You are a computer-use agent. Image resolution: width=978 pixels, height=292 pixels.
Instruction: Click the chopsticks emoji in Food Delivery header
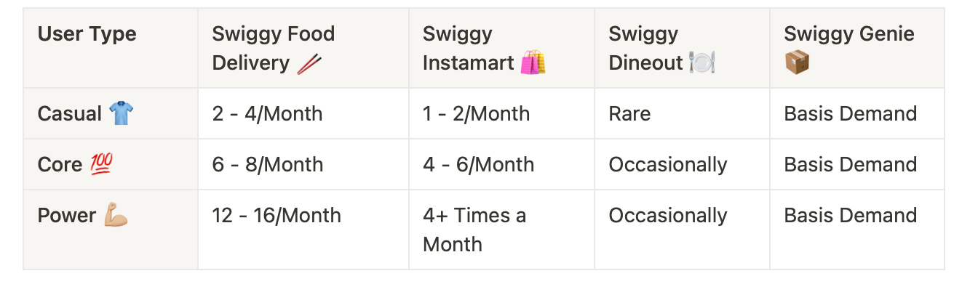click(x=309, y=64)
